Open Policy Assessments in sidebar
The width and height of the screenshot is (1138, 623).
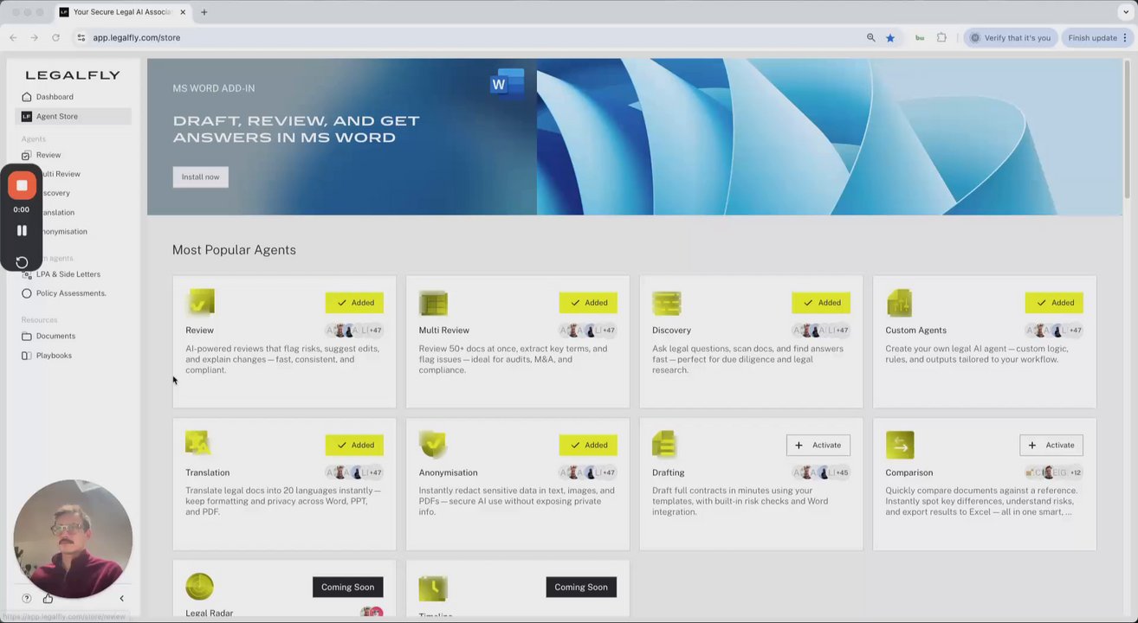71,293
